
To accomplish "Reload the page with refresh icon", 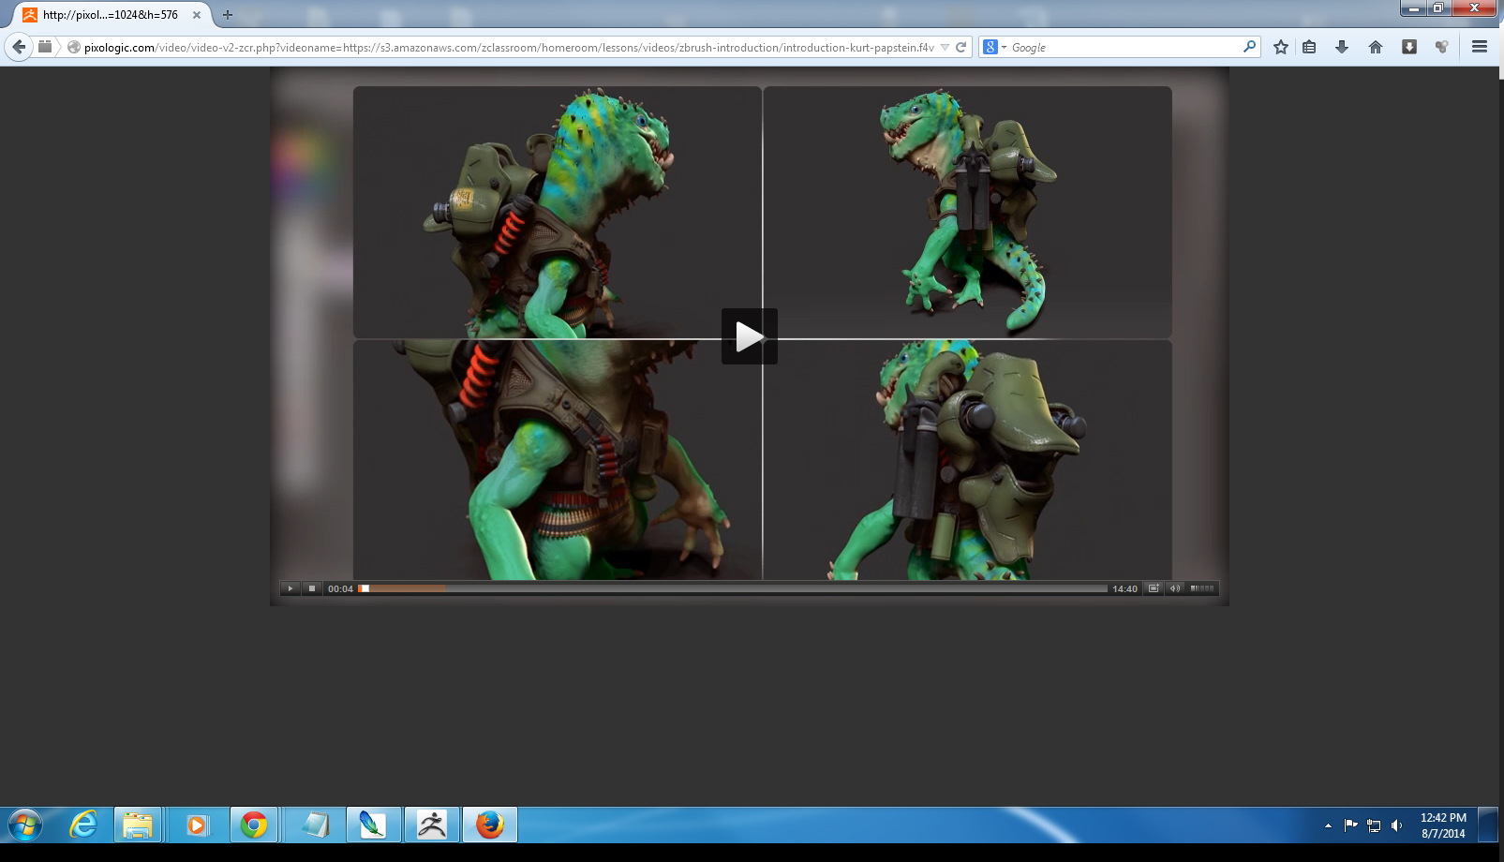I will [x=960, y=47].
